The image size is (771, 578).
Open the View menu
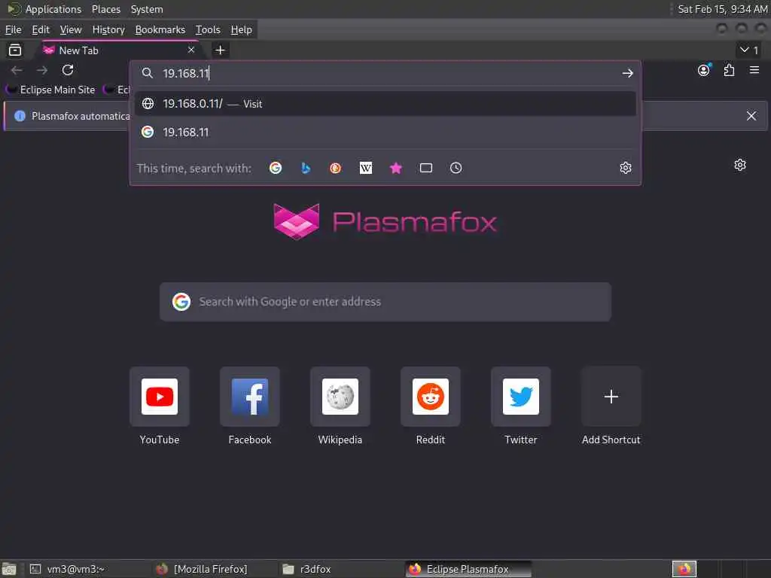pos(71,29)
